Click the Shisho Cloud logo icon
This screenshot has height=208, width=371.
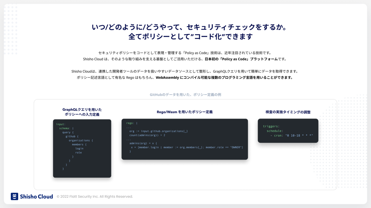pos(15,196)
